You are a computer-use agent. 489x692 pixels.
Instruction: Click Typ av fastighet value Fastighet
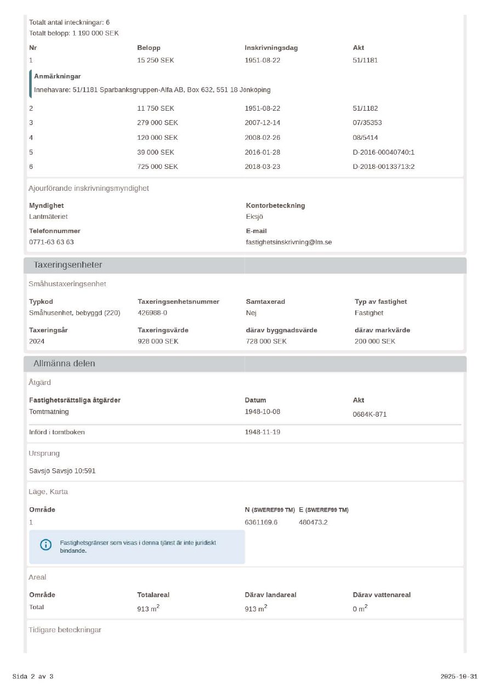click(369, 313)
